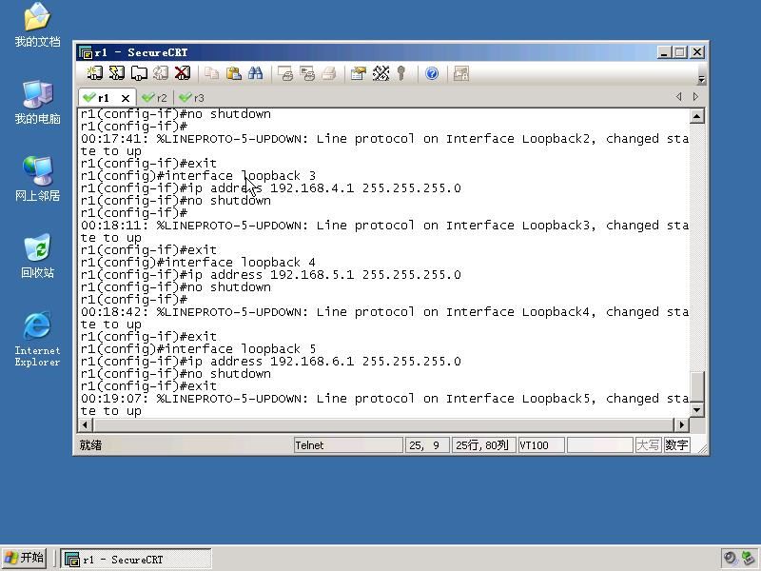Click 'ip address 192.168.4.1' terminal line

point(271,187)
